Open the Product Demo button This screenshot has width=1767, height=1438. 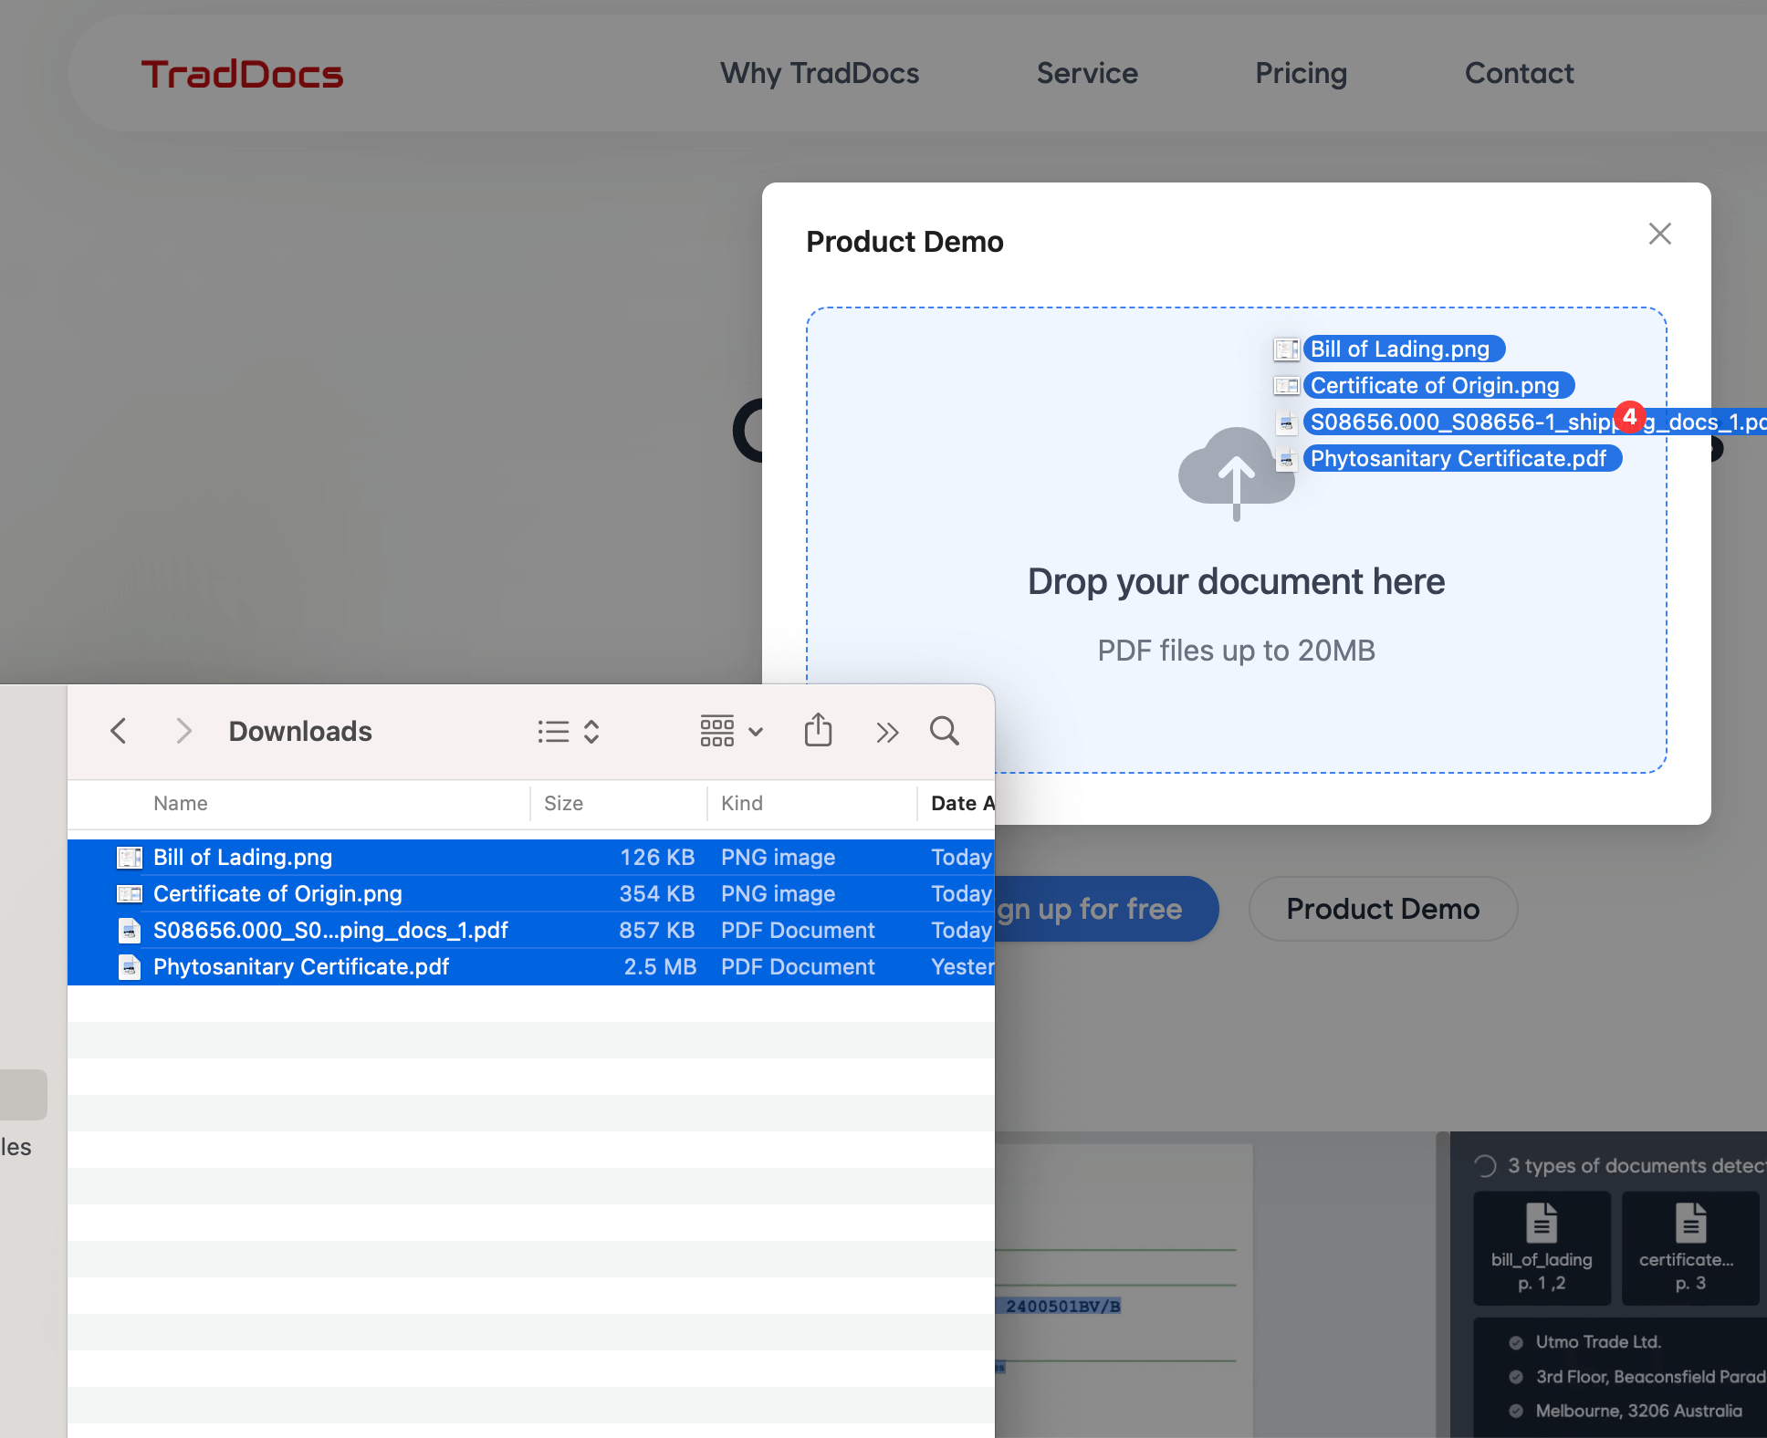tap(1382, 909)
